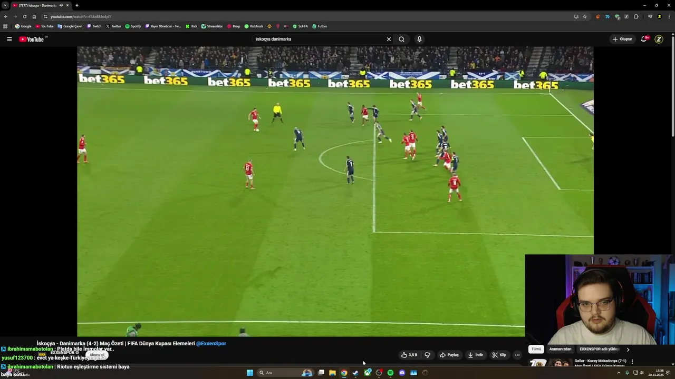The image size is (675, 379).
Task: Open the Streamlabs bookmark
Action: 212,26
